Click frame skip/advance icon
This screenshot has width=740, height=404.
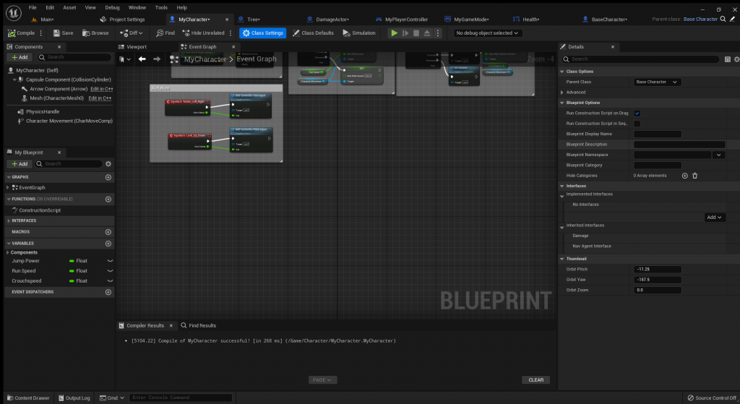click(x=405, y=33)
